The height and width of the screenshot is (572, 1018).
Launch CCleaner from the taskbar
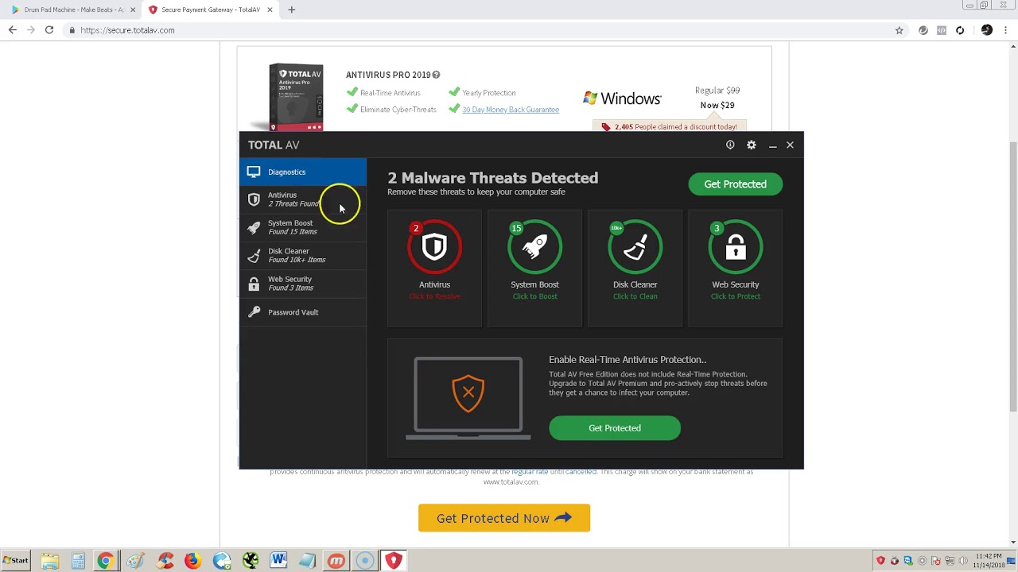point(165,561)
